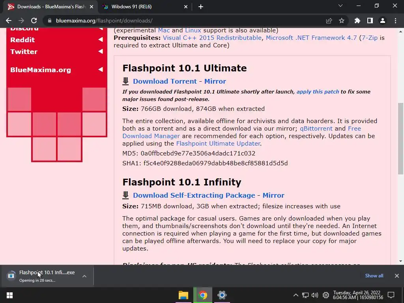Click the MD5 hash text
This screenshot has width=404, height=303.
pos(189,153)
